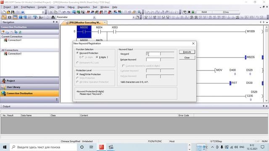Click the Save project floppy icon
The width and height of the screenshot is (269, 151).
click(x=13, y=12)
